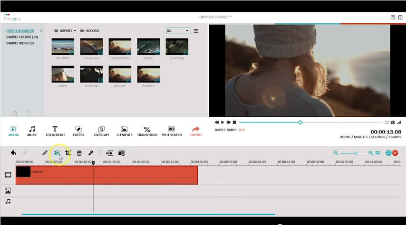Click the save project icon

click(x=393, y=17)
